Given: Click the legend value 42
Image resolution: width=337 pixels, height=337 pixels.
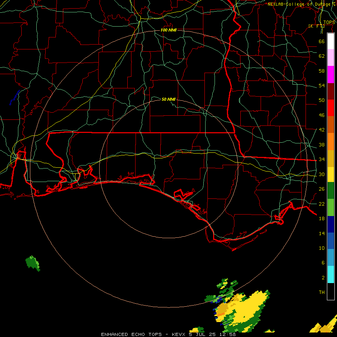Looking at the screenshot, I should click(x=322, y=130).
